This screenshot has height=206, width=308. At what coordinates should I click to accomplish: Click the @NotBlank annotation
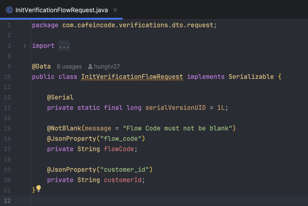[64, 128]
